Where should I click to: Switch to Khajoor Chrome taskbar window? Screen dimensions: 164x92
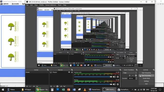(x=42, y=90)
